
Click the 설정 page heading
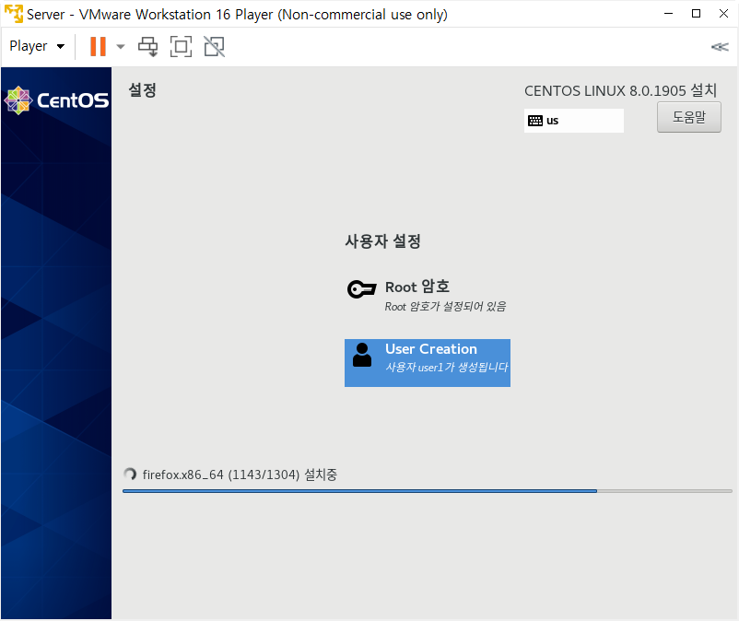pyautogui.click(x=142, y=90)
